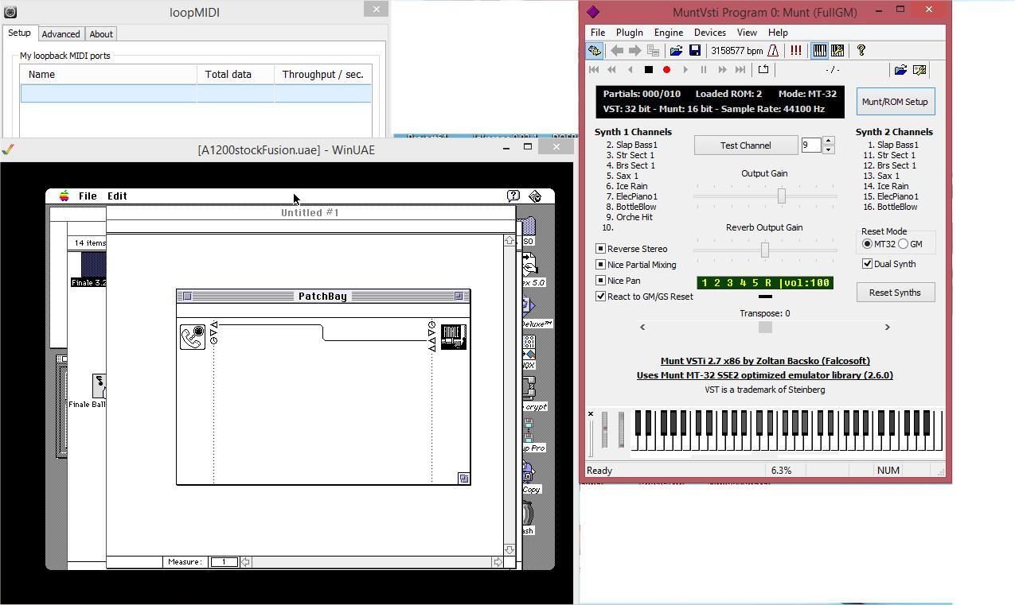Viewport: 1015px width, 605px height.
Task: Click the skip to start transport icon
Action: pyautogui.click(x=594, y=70)
